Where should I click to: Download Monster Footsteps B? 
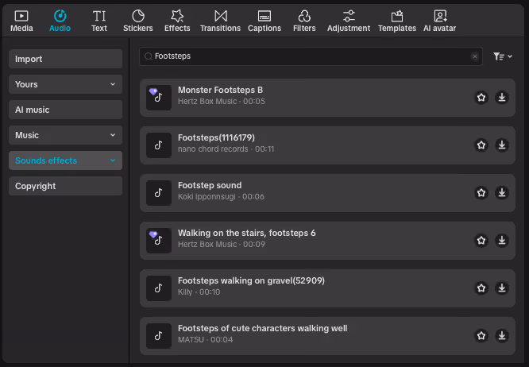click(x=502, y=98)
